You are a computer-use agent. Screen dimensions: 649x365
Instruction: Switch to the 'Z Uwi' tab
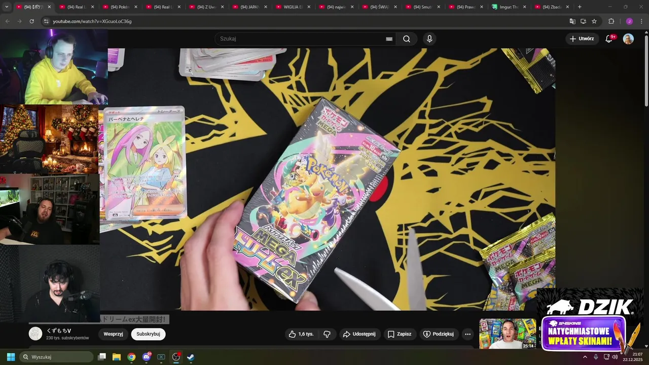[x=206, y=7]
